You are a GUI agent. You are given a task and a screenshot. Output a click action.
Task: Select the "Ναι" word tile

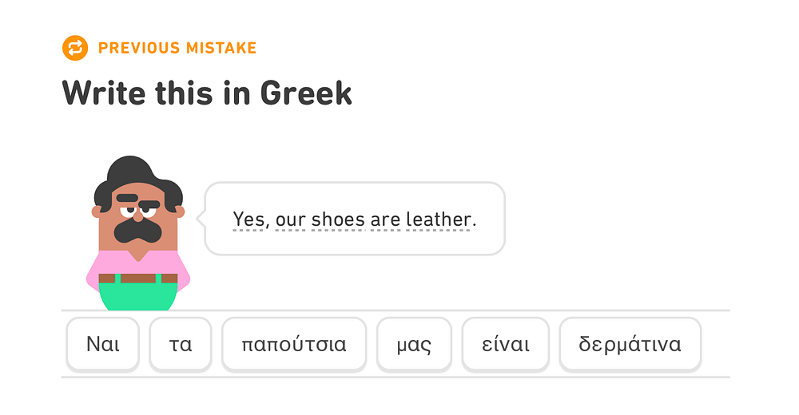(103, 345)
